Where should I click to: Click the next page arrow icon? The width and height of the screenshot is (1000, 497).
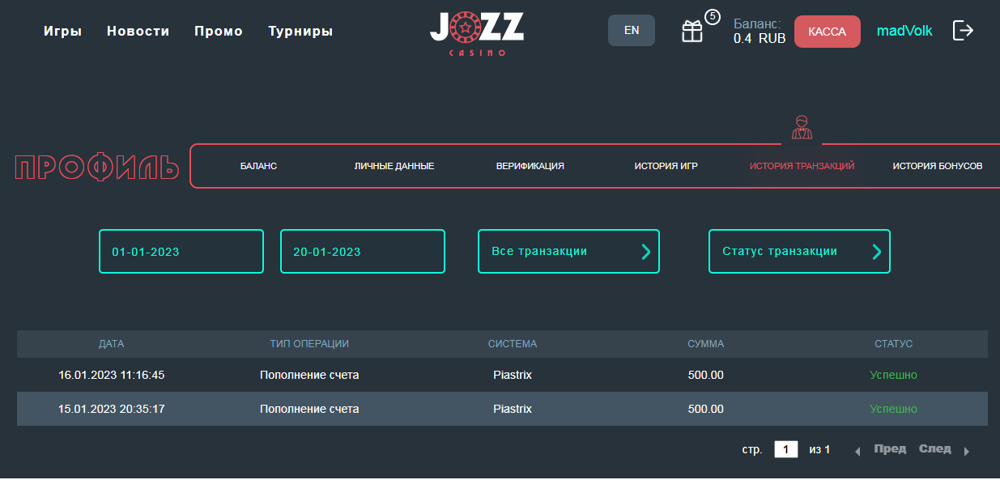click(966, 452)
